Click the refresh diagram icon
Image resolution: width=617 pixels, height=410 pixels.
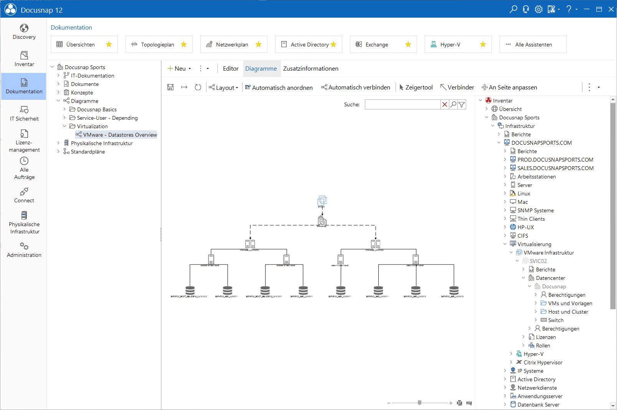pos(198,88)
